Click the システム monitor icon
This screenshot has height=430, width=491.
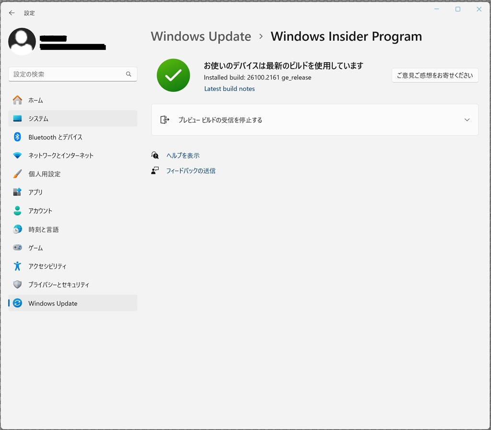coord(17,119)
